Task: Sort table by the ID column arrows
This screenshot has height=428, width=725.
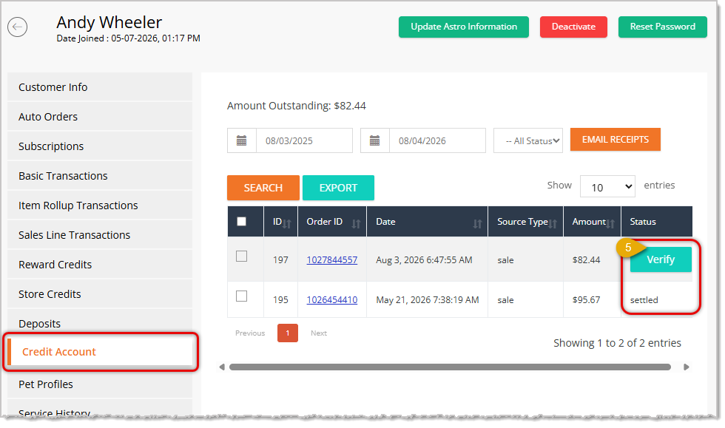Action: pos(287,224)
